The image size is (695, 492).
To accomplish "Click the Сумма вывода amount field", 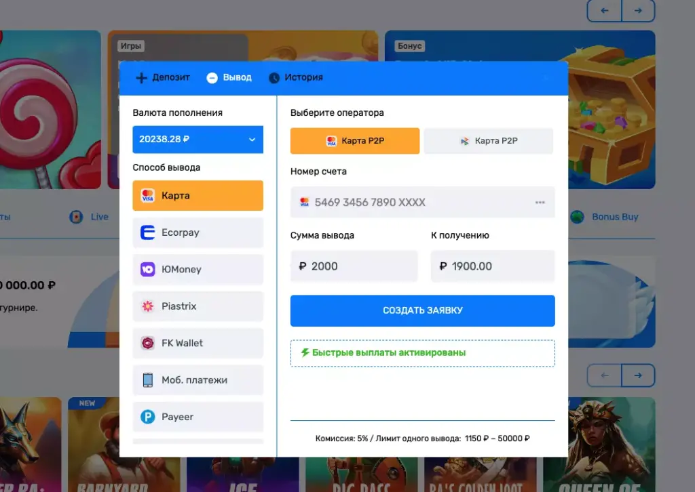I will (354, 266).
